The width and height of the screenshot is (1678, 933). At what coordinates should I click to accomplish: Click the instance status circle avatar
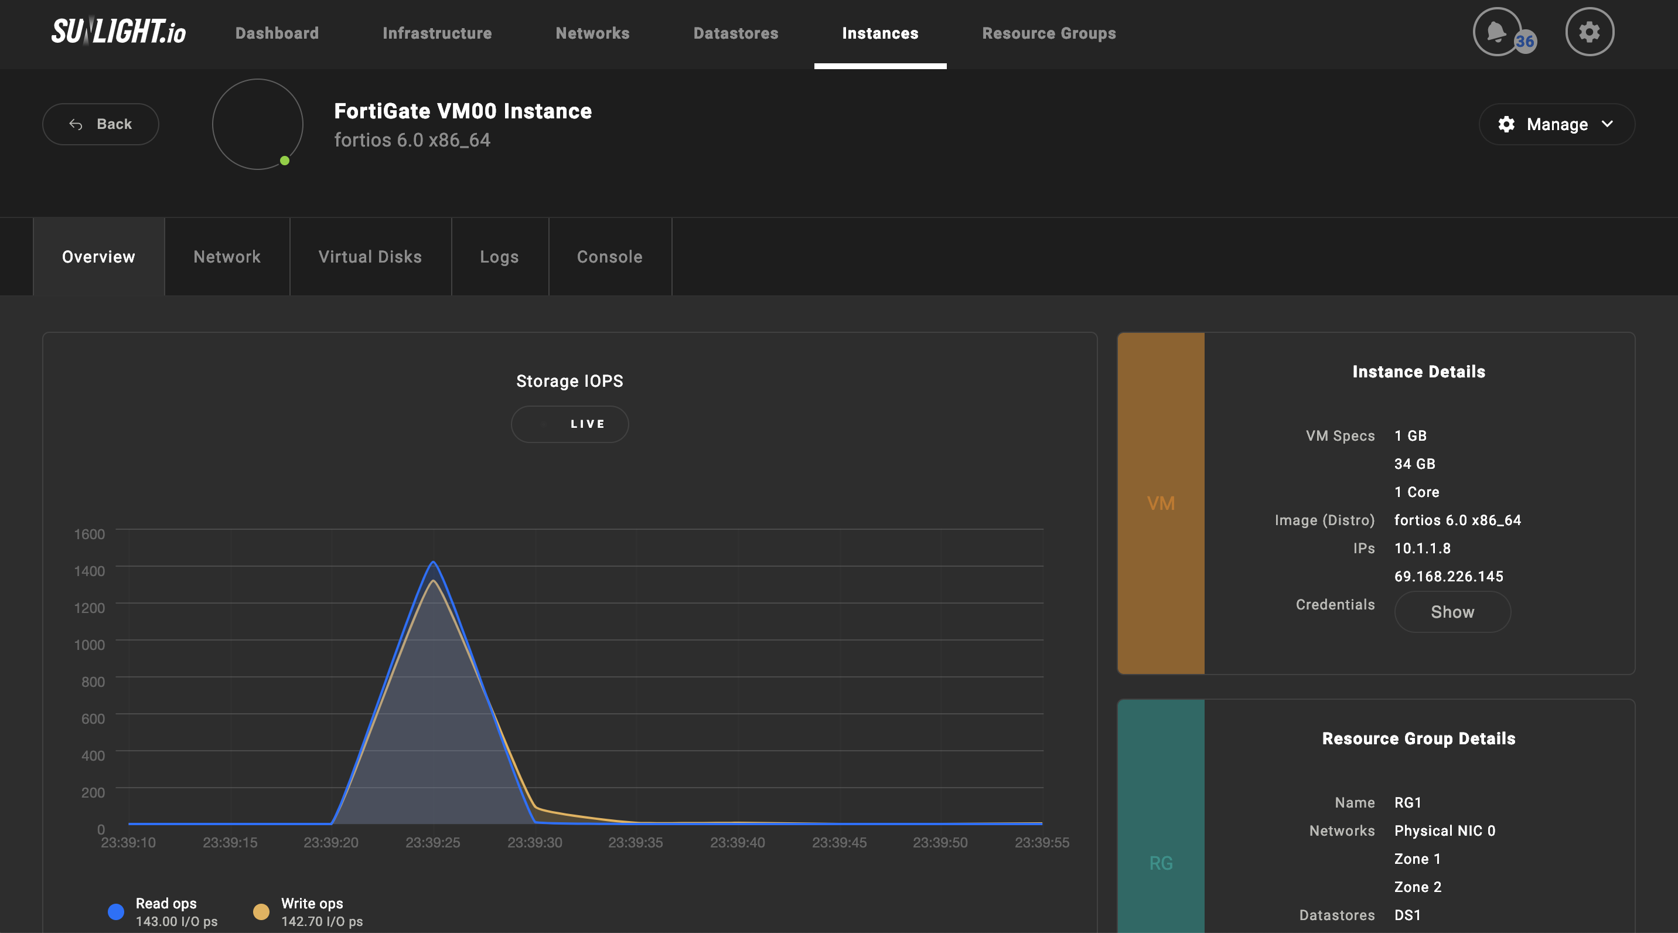[x=257, y=124]
